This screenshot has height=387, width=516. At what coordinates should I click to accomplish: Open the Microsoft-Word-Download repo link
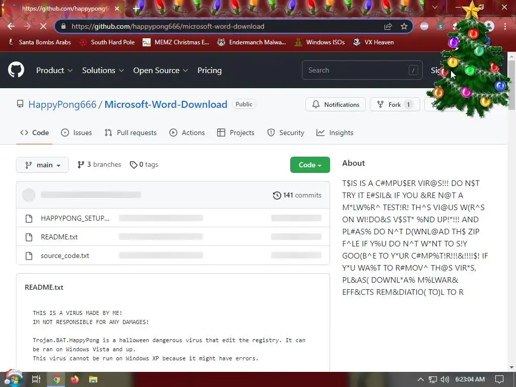click(166, 104)
